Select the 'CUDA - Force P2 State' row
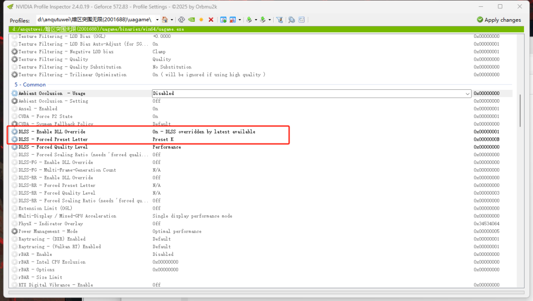Image resolution: width=533 pixels, height=301 pixels. point(262,116)
